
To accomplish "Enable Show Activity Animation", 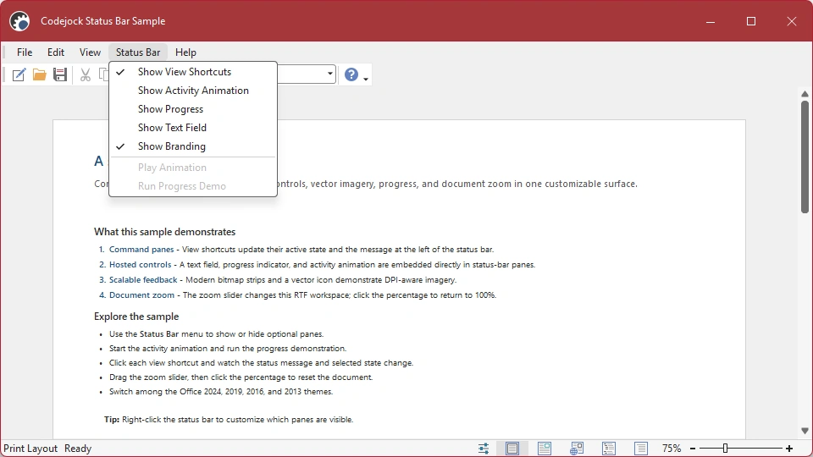I will pos(193,91).
